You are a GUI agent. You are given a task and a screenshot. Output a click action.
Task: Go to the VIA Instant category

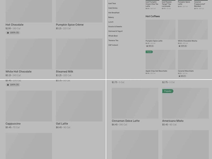click(x=113, y=45)
